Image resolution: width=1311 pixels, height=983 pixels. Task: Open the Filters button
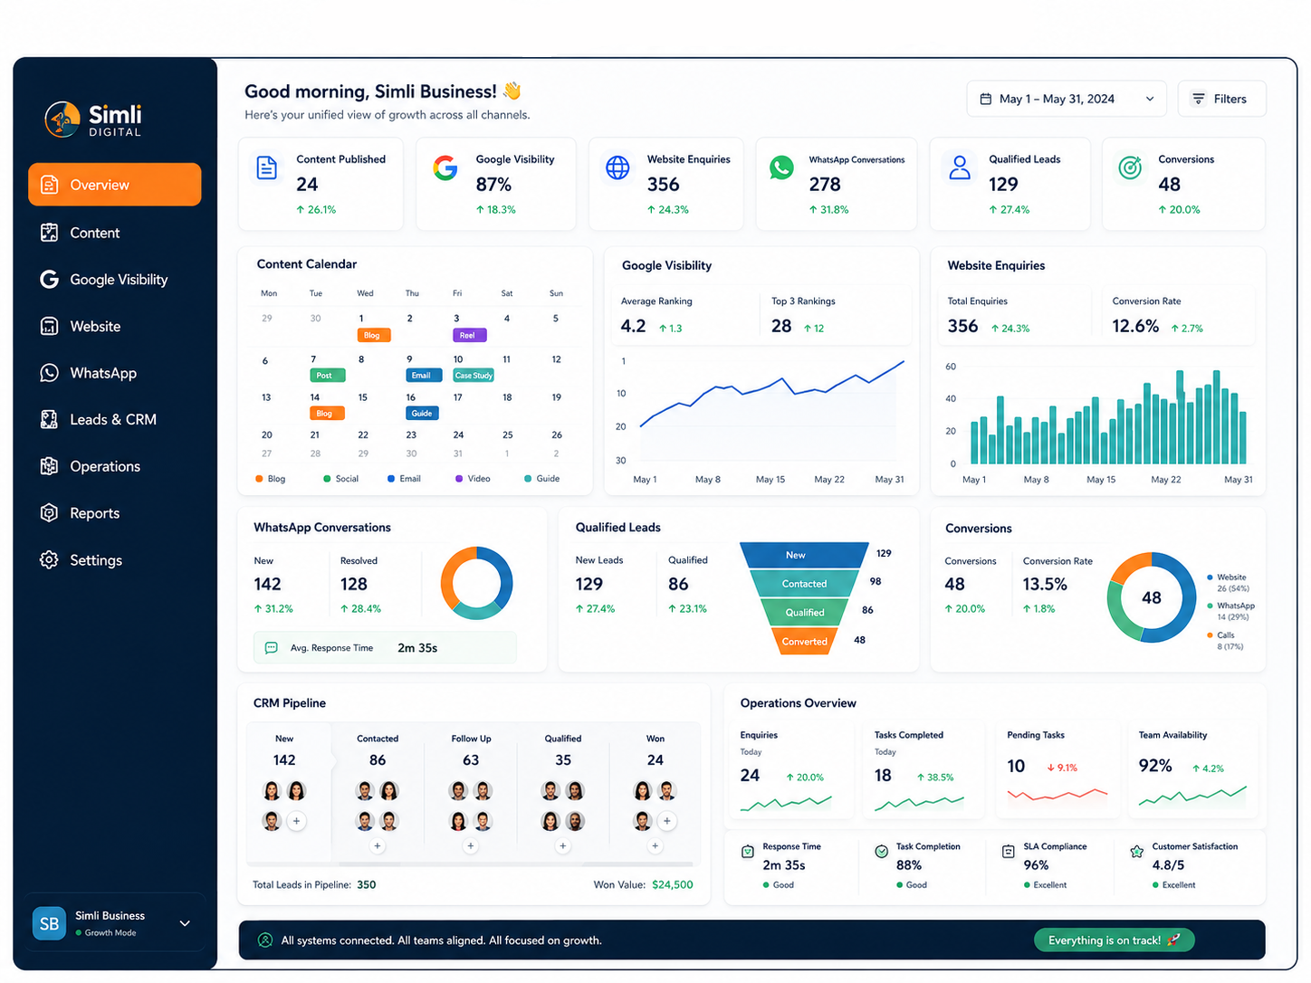point(1221,99)
